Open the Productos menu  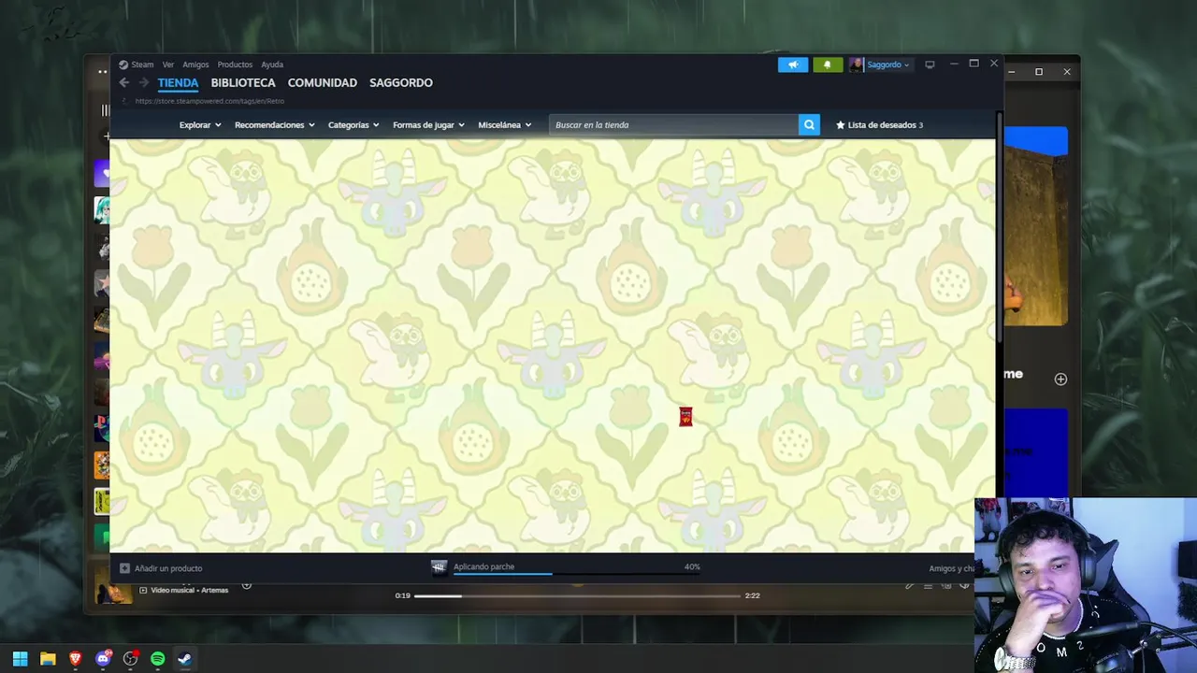tap(235, 64)
